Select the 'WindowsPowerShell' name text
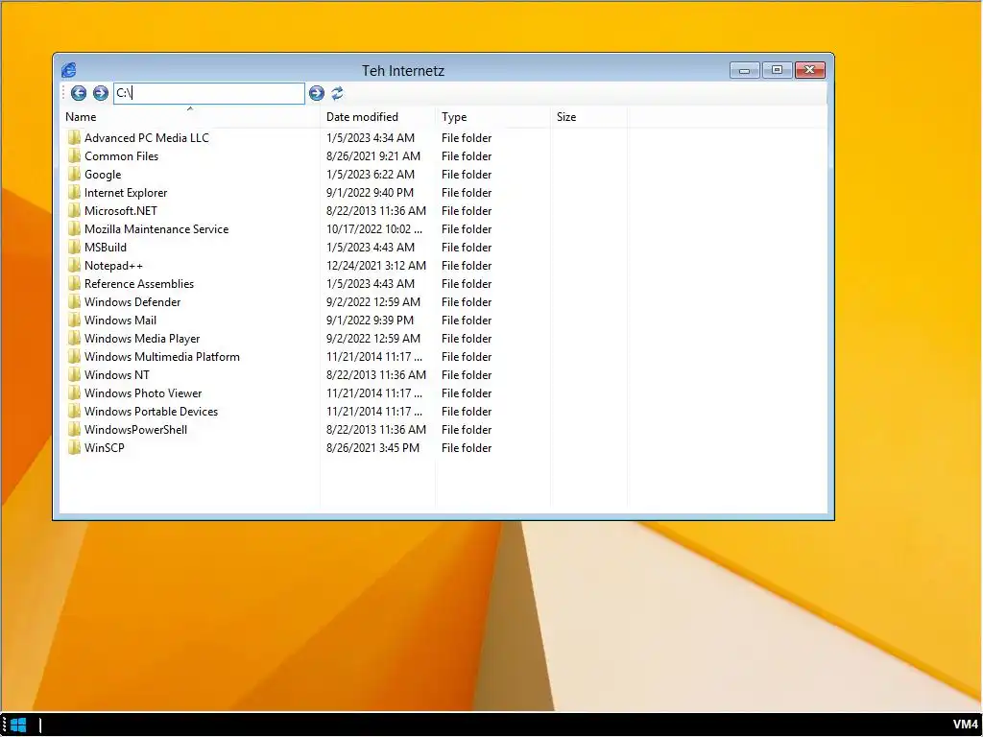 (x=136, y=429)
